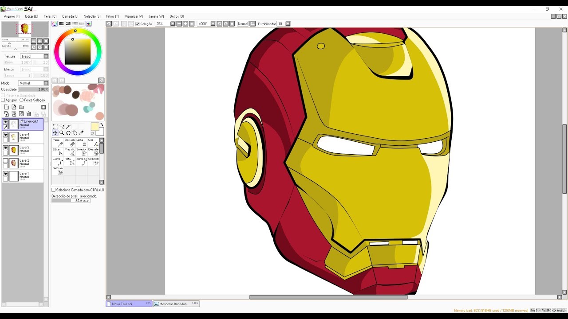Click the foreground pale yellow color swatch
568x319 pixels.
tap(95, 127)
